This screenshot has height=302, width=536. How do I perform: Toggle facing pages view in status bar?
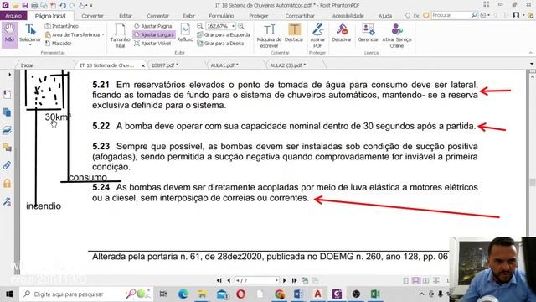coord(426,280)
